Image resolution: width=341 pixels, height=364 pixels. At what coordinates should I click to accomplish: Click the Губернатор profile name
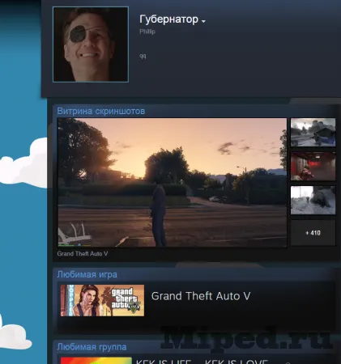click(168, 19)
